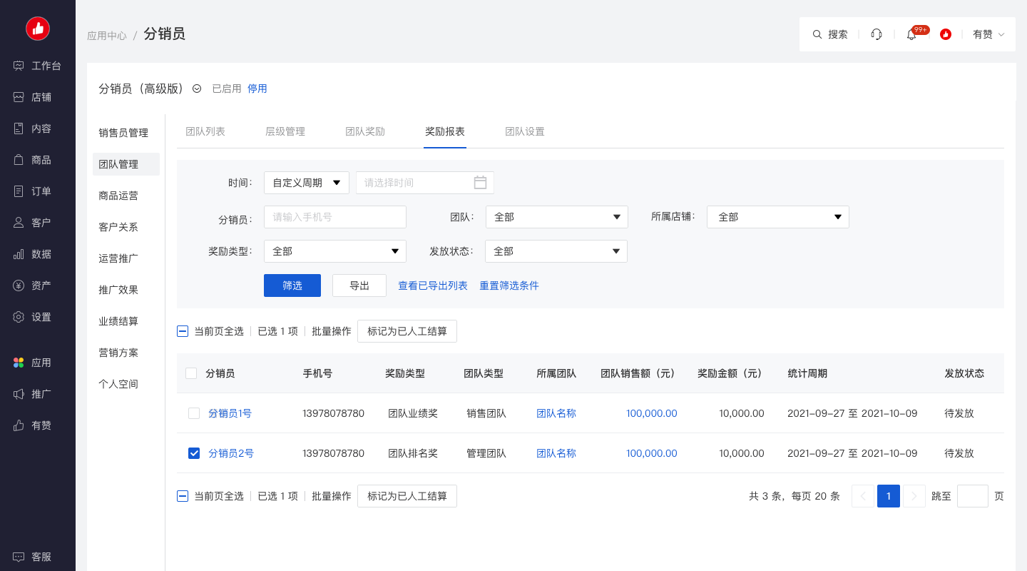Click 停用 disable link

(257, 89)
